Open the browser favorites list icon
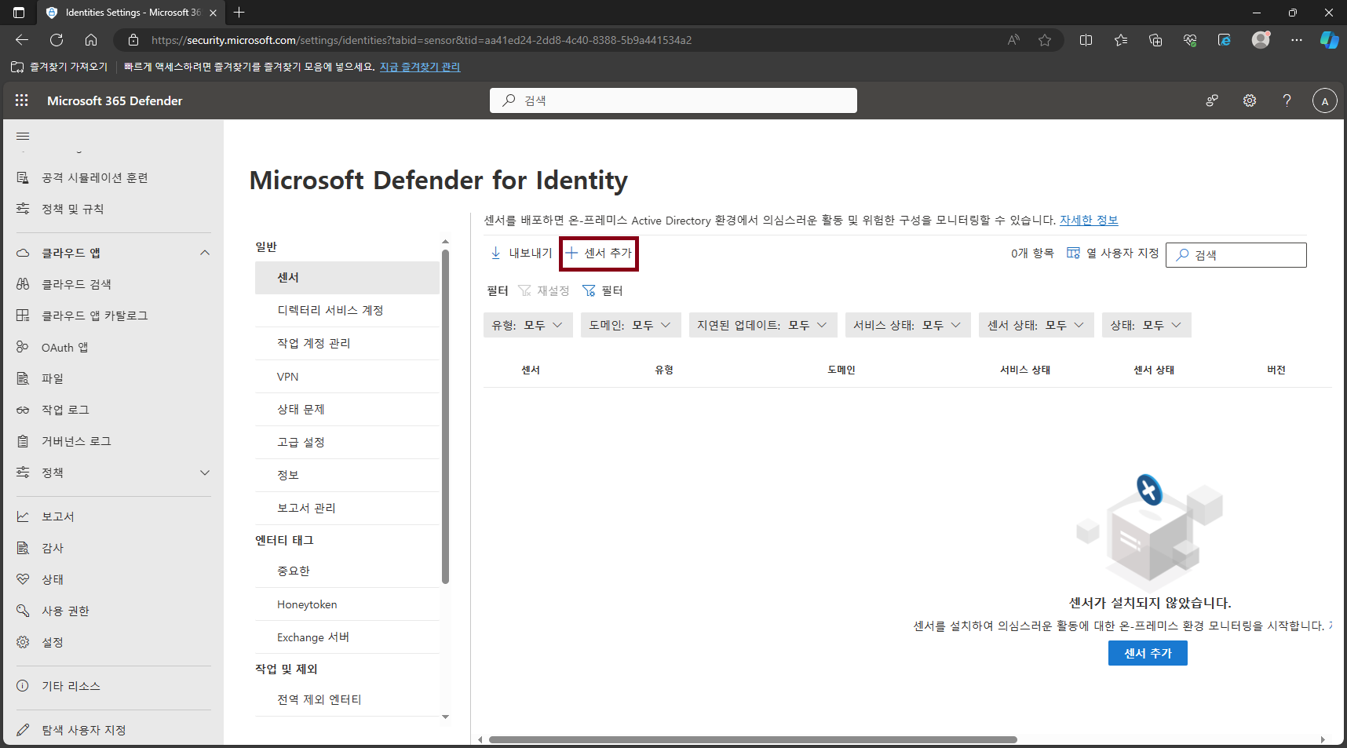This screenshot has height=748, width=1347. point(1121,40)
